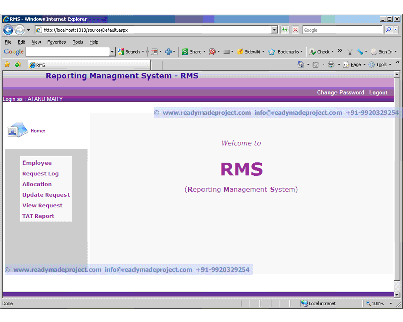Click the Add to Favorites star icon

(18, 64)
